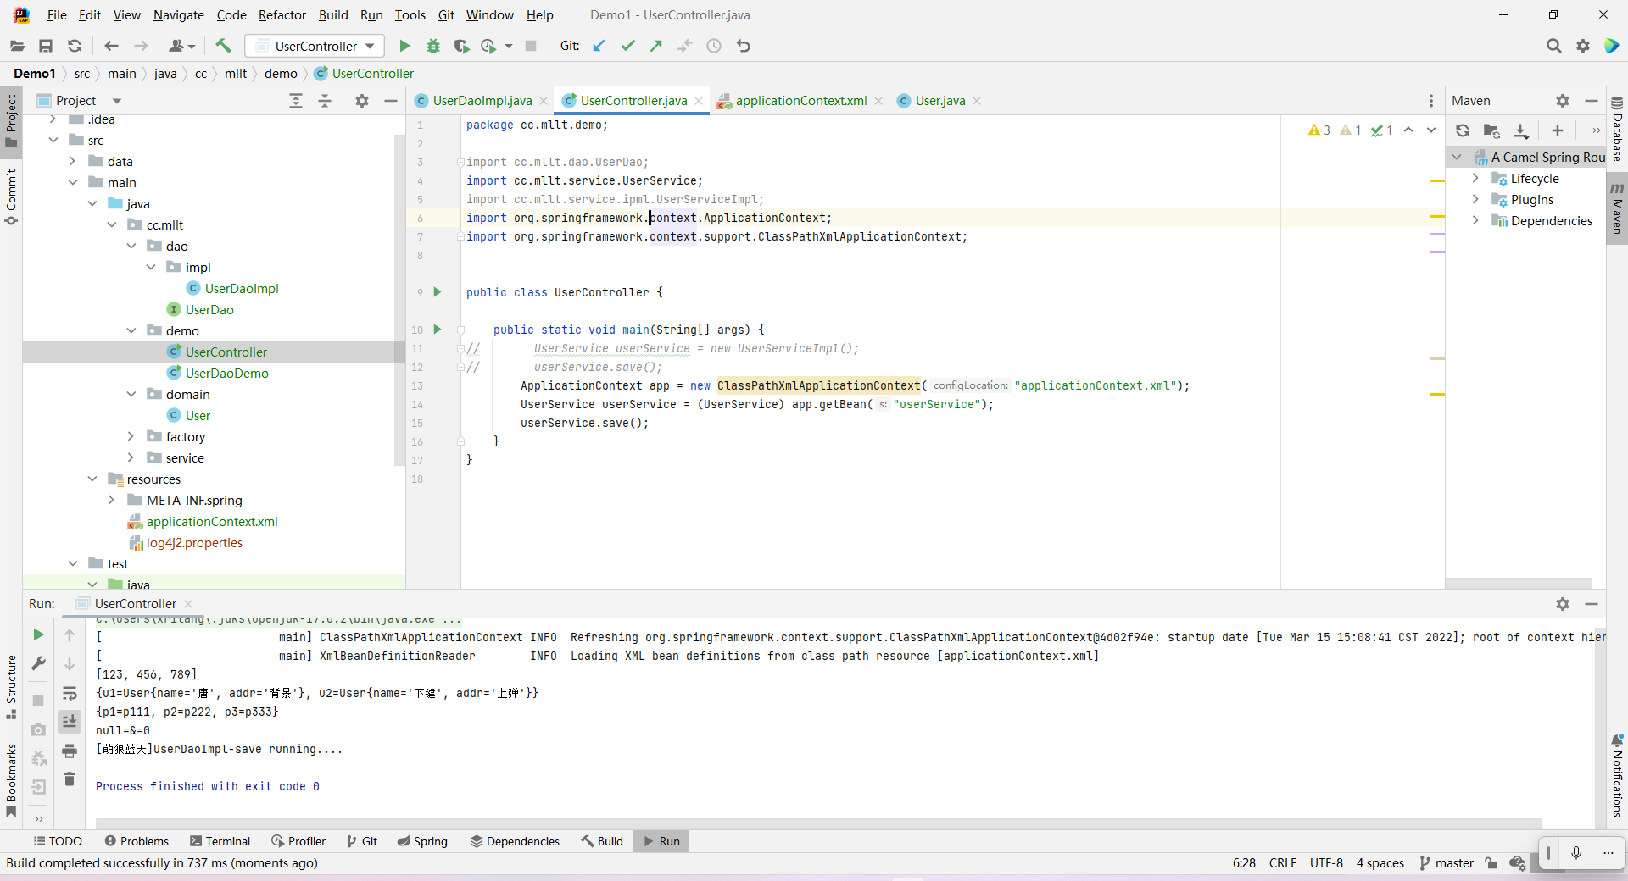The width and height of the screenshot is (1628, 881).
Task: Switch to User.java editor tab
Action: (939, 101)
